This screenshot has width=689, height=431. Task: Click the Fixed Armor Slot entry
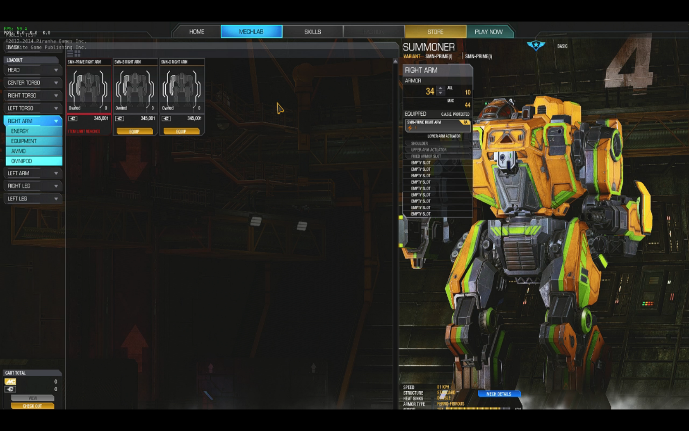pyautogui.click(x=437, y=156)
